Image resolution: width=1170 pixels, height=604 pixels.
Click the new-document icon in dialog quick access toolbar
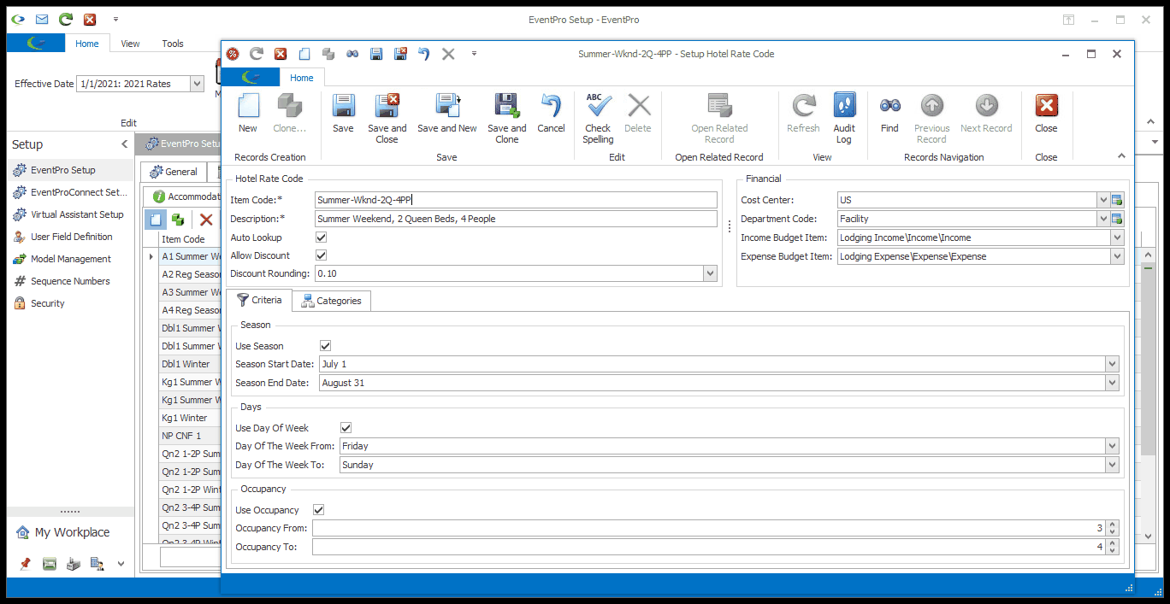(304, 54)
